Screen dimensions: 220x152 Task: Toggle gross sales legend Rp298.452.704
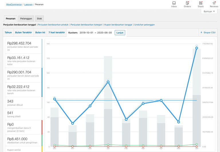pyautogui.click(x=23, y=46)
